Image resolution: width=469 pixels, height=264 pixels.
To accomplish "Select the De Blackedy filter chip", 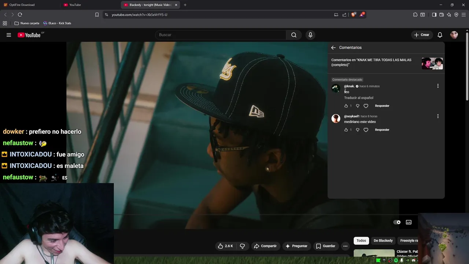I will point(383,241).
